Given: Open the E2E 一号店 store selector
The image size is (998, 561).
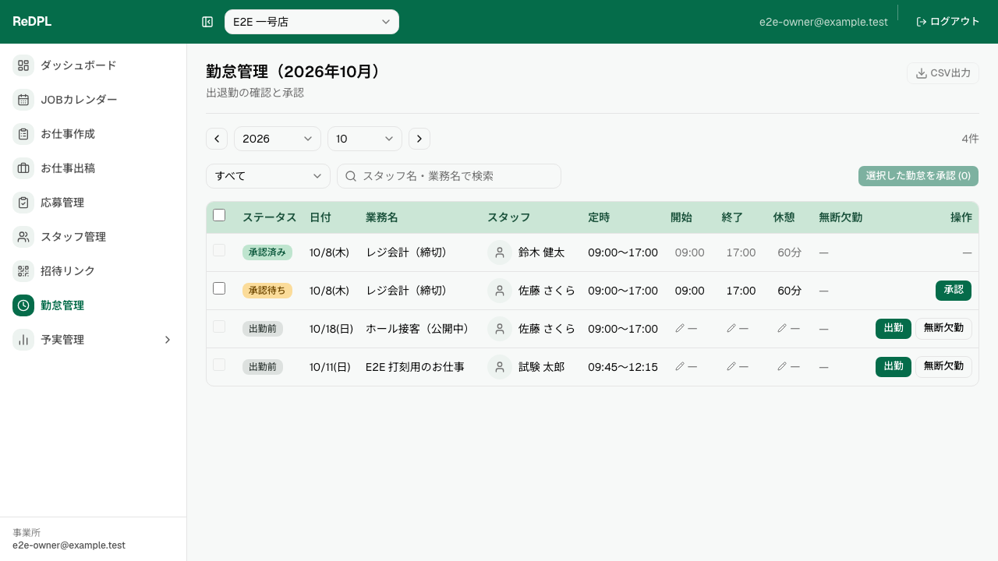Looking at the screenshot, I should [312, 22].
